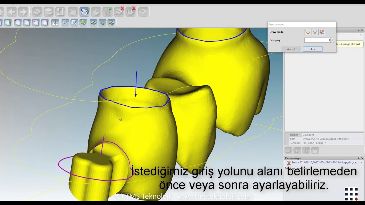Click the plain magnifier zoom icon
The height and width of the screenshot is (205, 365).
tap(65, 22)
